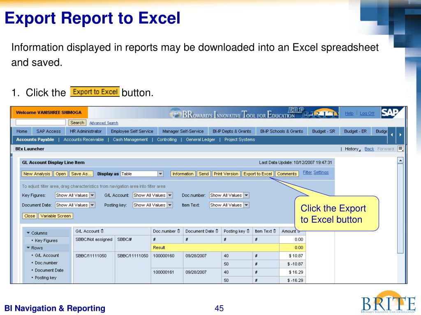Go to the Home tab
The image size is (421, 315).
click(x=22, y=131)
